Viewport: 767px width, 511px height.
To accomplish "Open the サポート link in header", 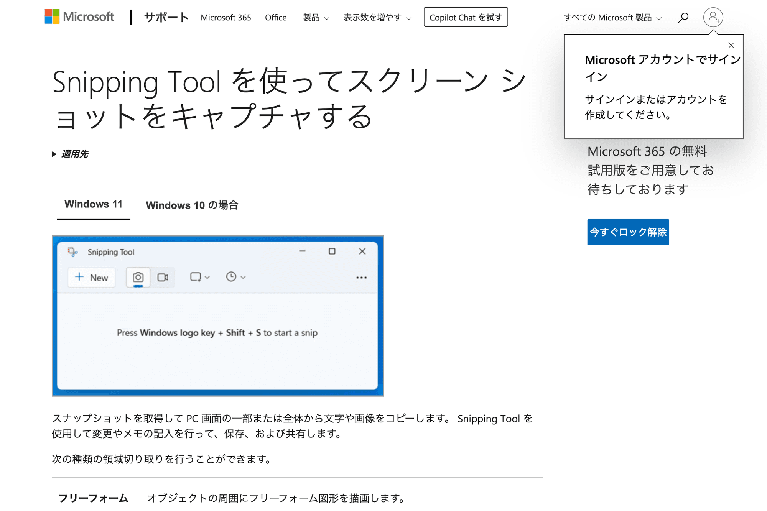I will [166, 17].
